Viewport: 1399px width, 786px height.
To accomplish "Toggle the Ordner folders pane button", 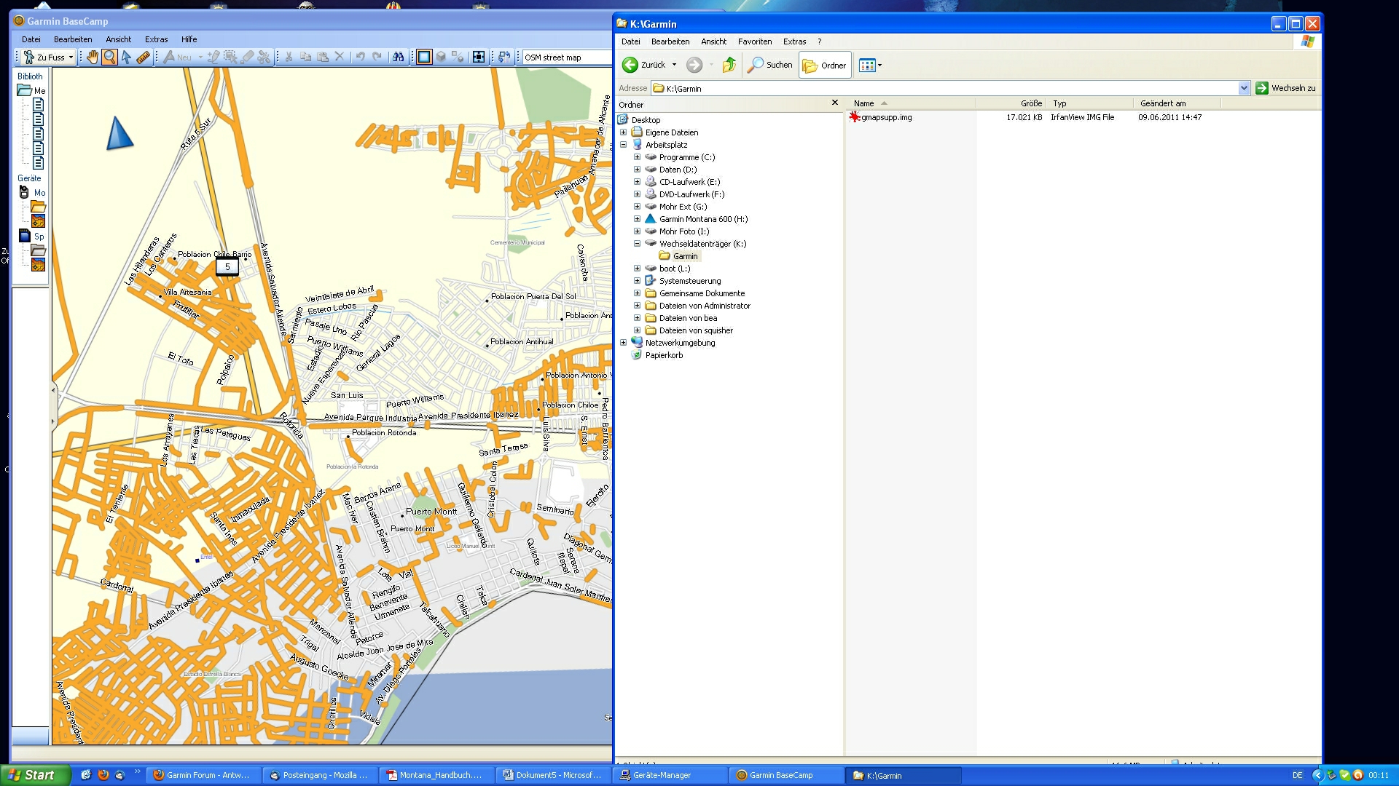I will [825, 65].
